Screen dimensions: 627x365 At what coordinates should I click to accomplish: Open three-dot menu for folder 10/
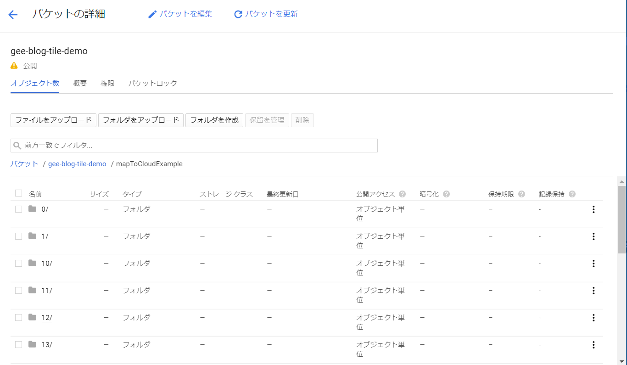[593, 264]
